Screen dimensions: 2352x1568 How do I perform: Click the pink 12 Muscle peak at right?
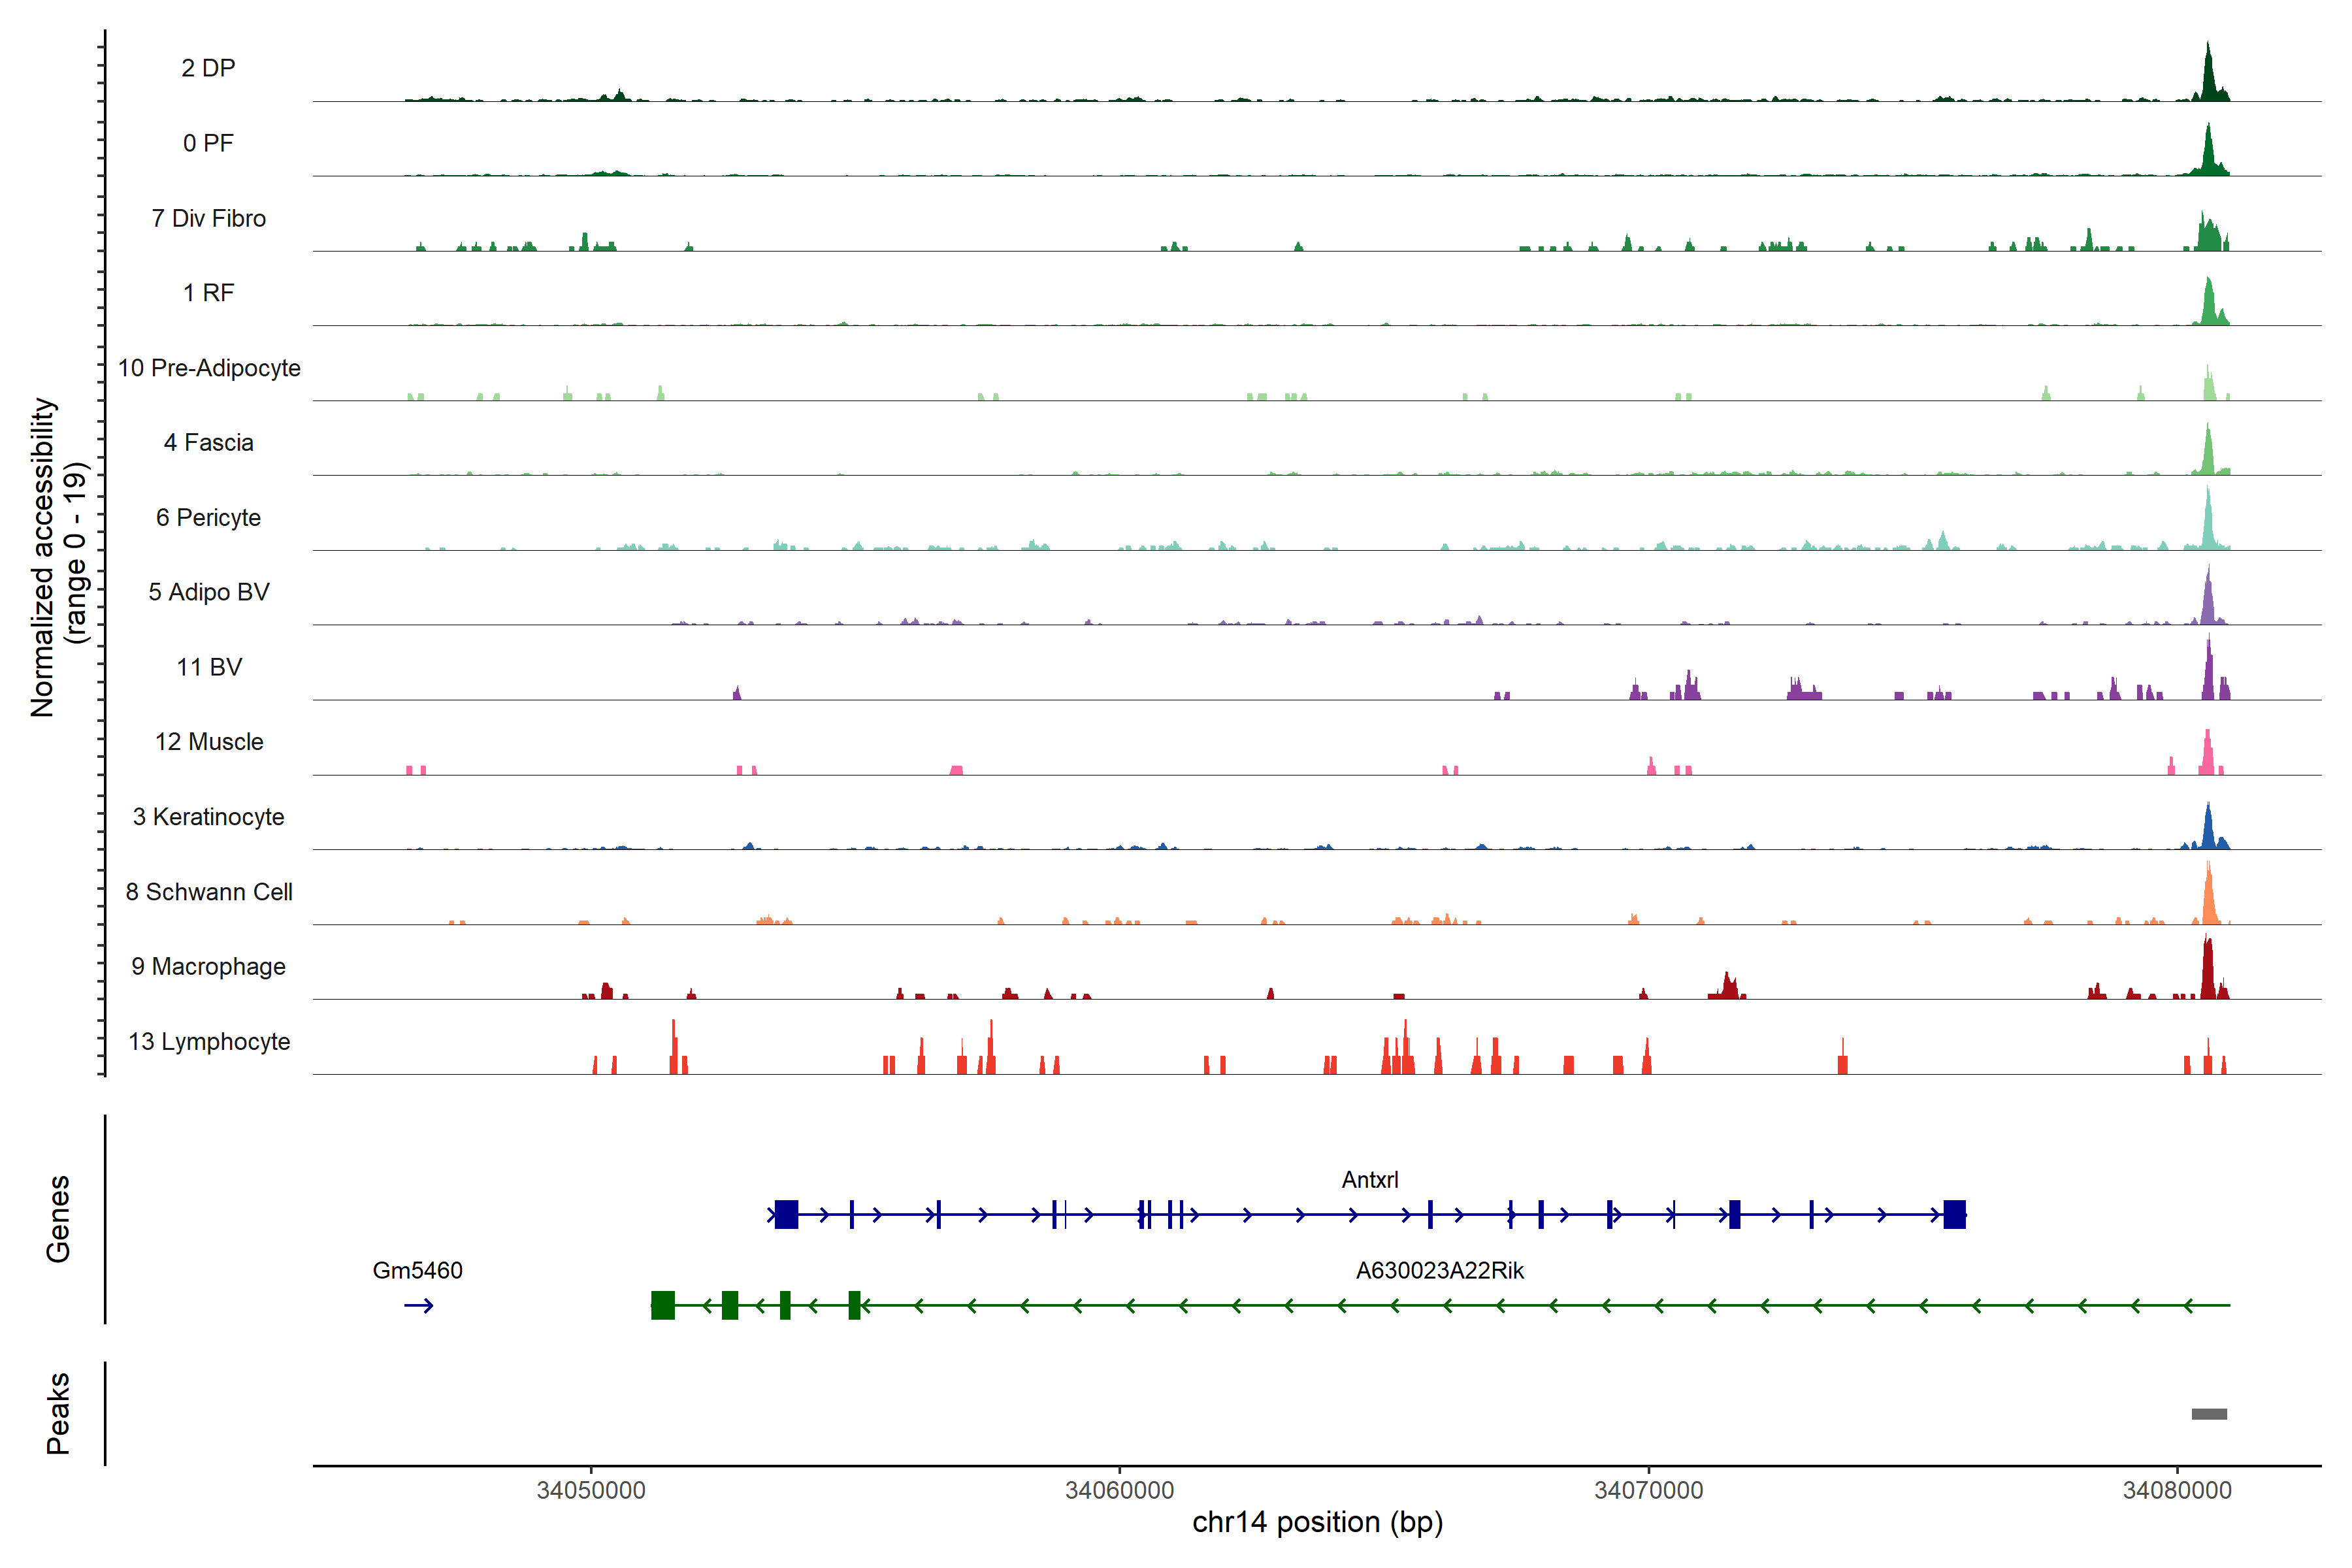[2208, 755]
